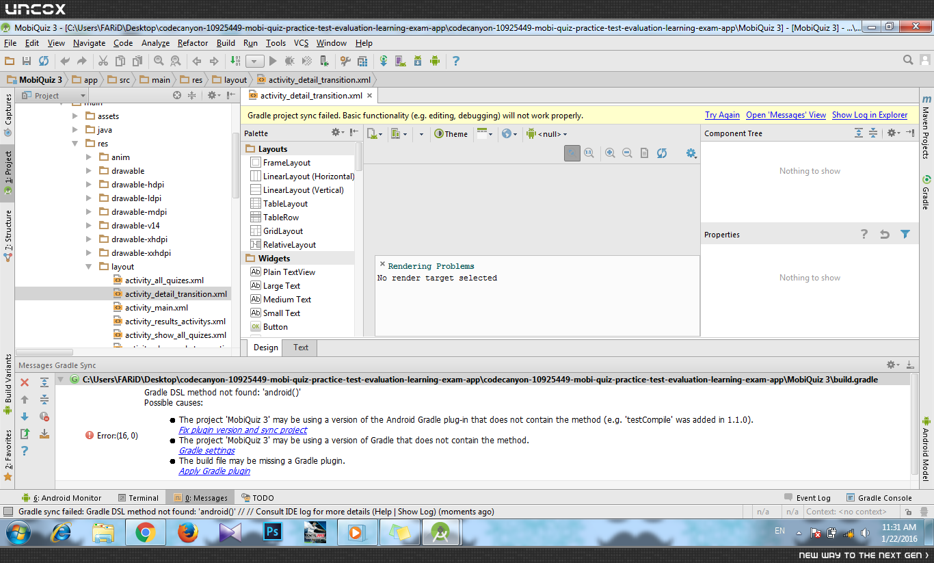Click the Try Again link
The height and width of the screenshot is (563, 934).
722,115
